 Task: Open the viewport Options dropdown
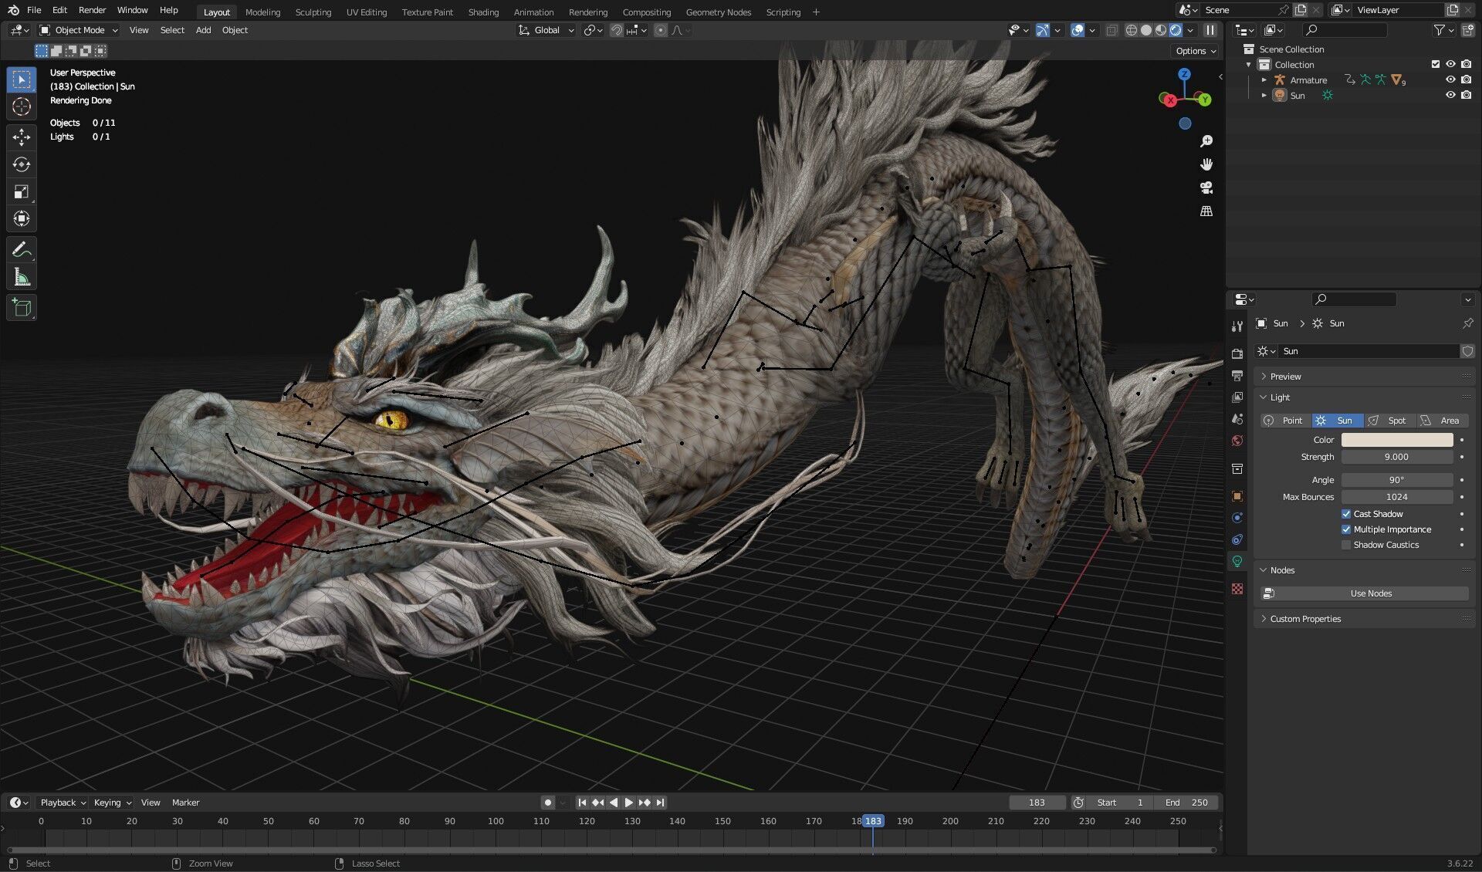[1196, 51]
